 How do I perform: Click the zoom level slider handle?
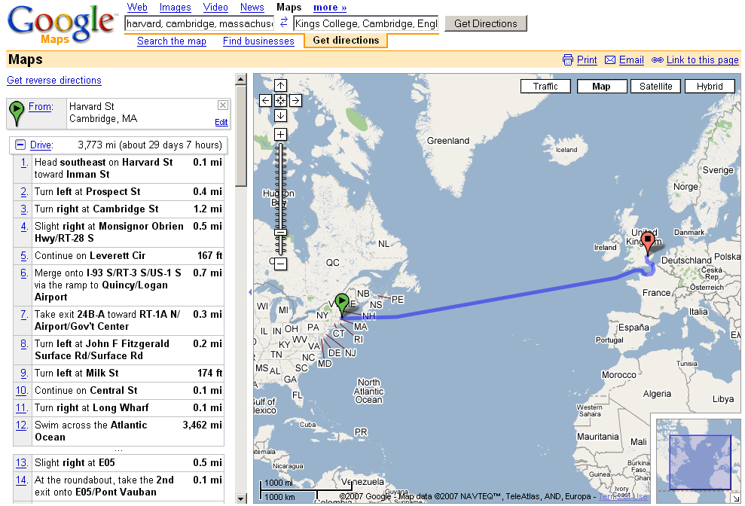click(281, 233)
